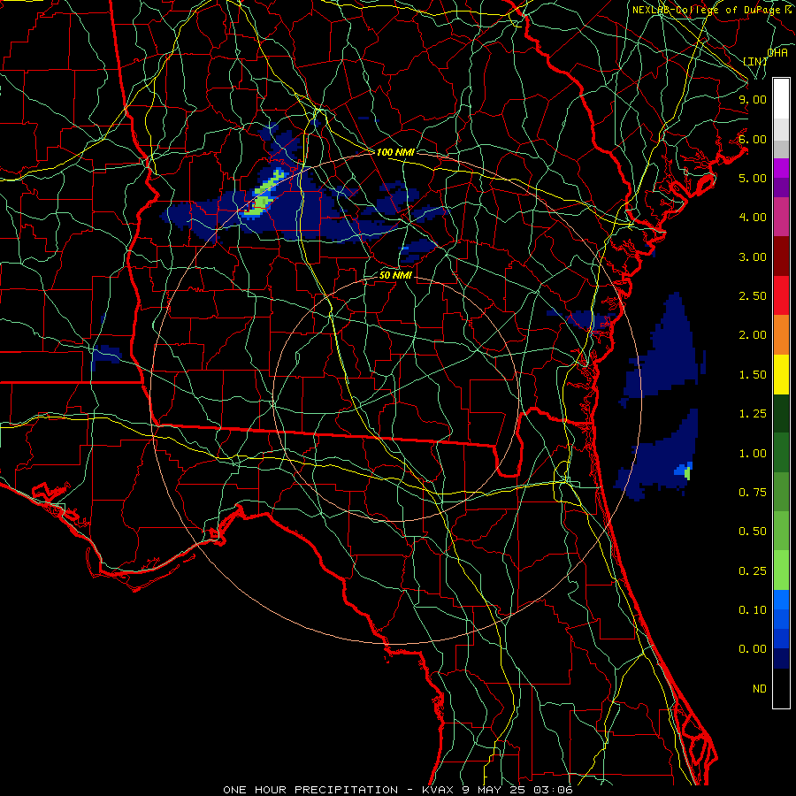Click the dark maroon swatch in the color scale
The width and height of the screenshot is (796, 796).
781,256
